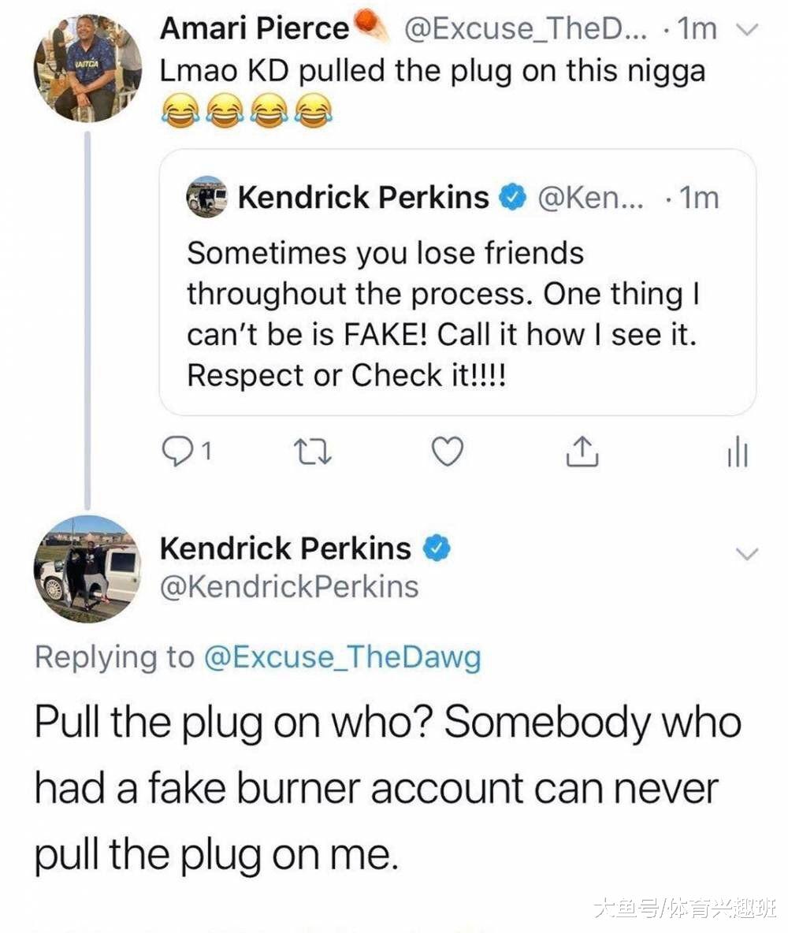
Task: Click the Amari Pierce display name
Action: pyautogui.click(x=254, y=29)
